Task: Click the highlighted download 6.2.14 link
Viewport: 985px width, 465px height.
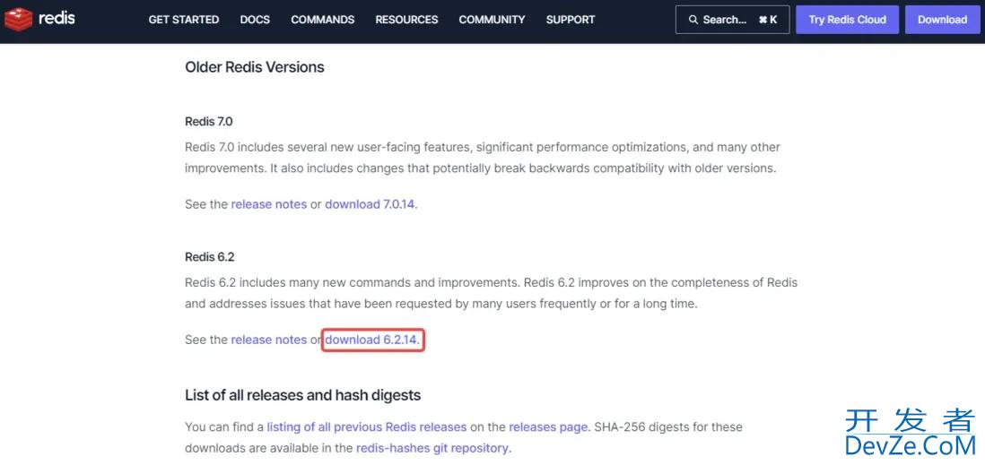Action: [x=371, y=340]
